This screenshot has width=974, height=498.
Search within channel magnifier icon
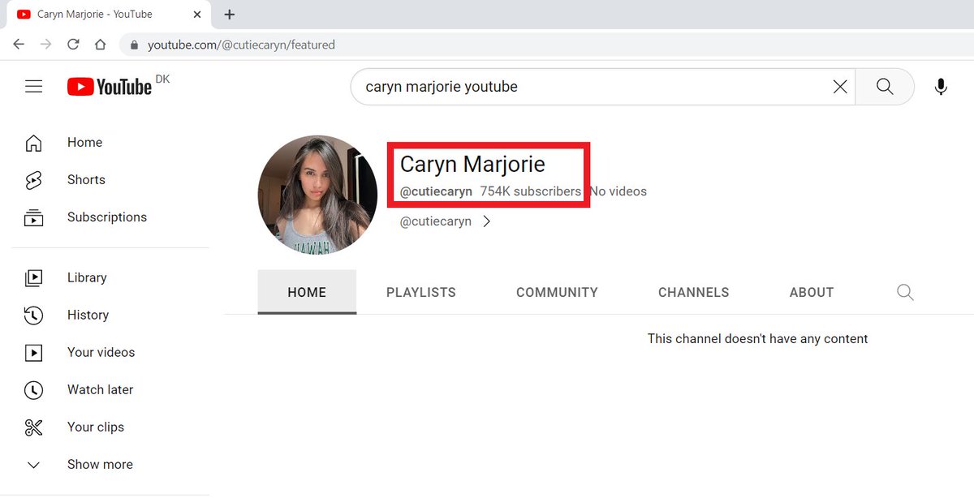[905, 292]
